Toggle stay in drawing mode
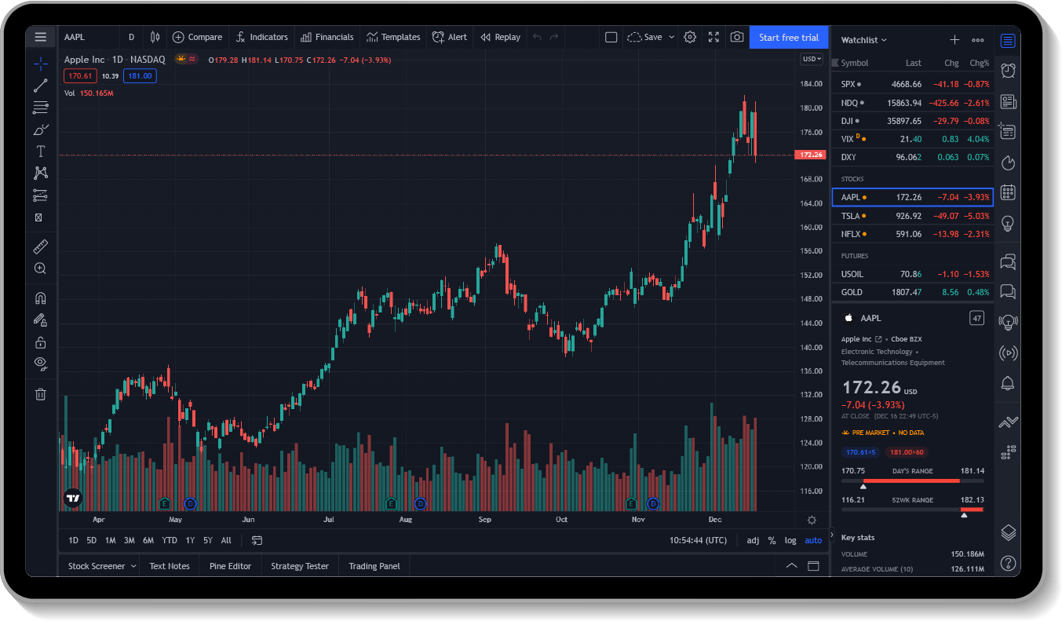Image resolution: width=1062 pixels, height=621 pixels. coord(41,320)
